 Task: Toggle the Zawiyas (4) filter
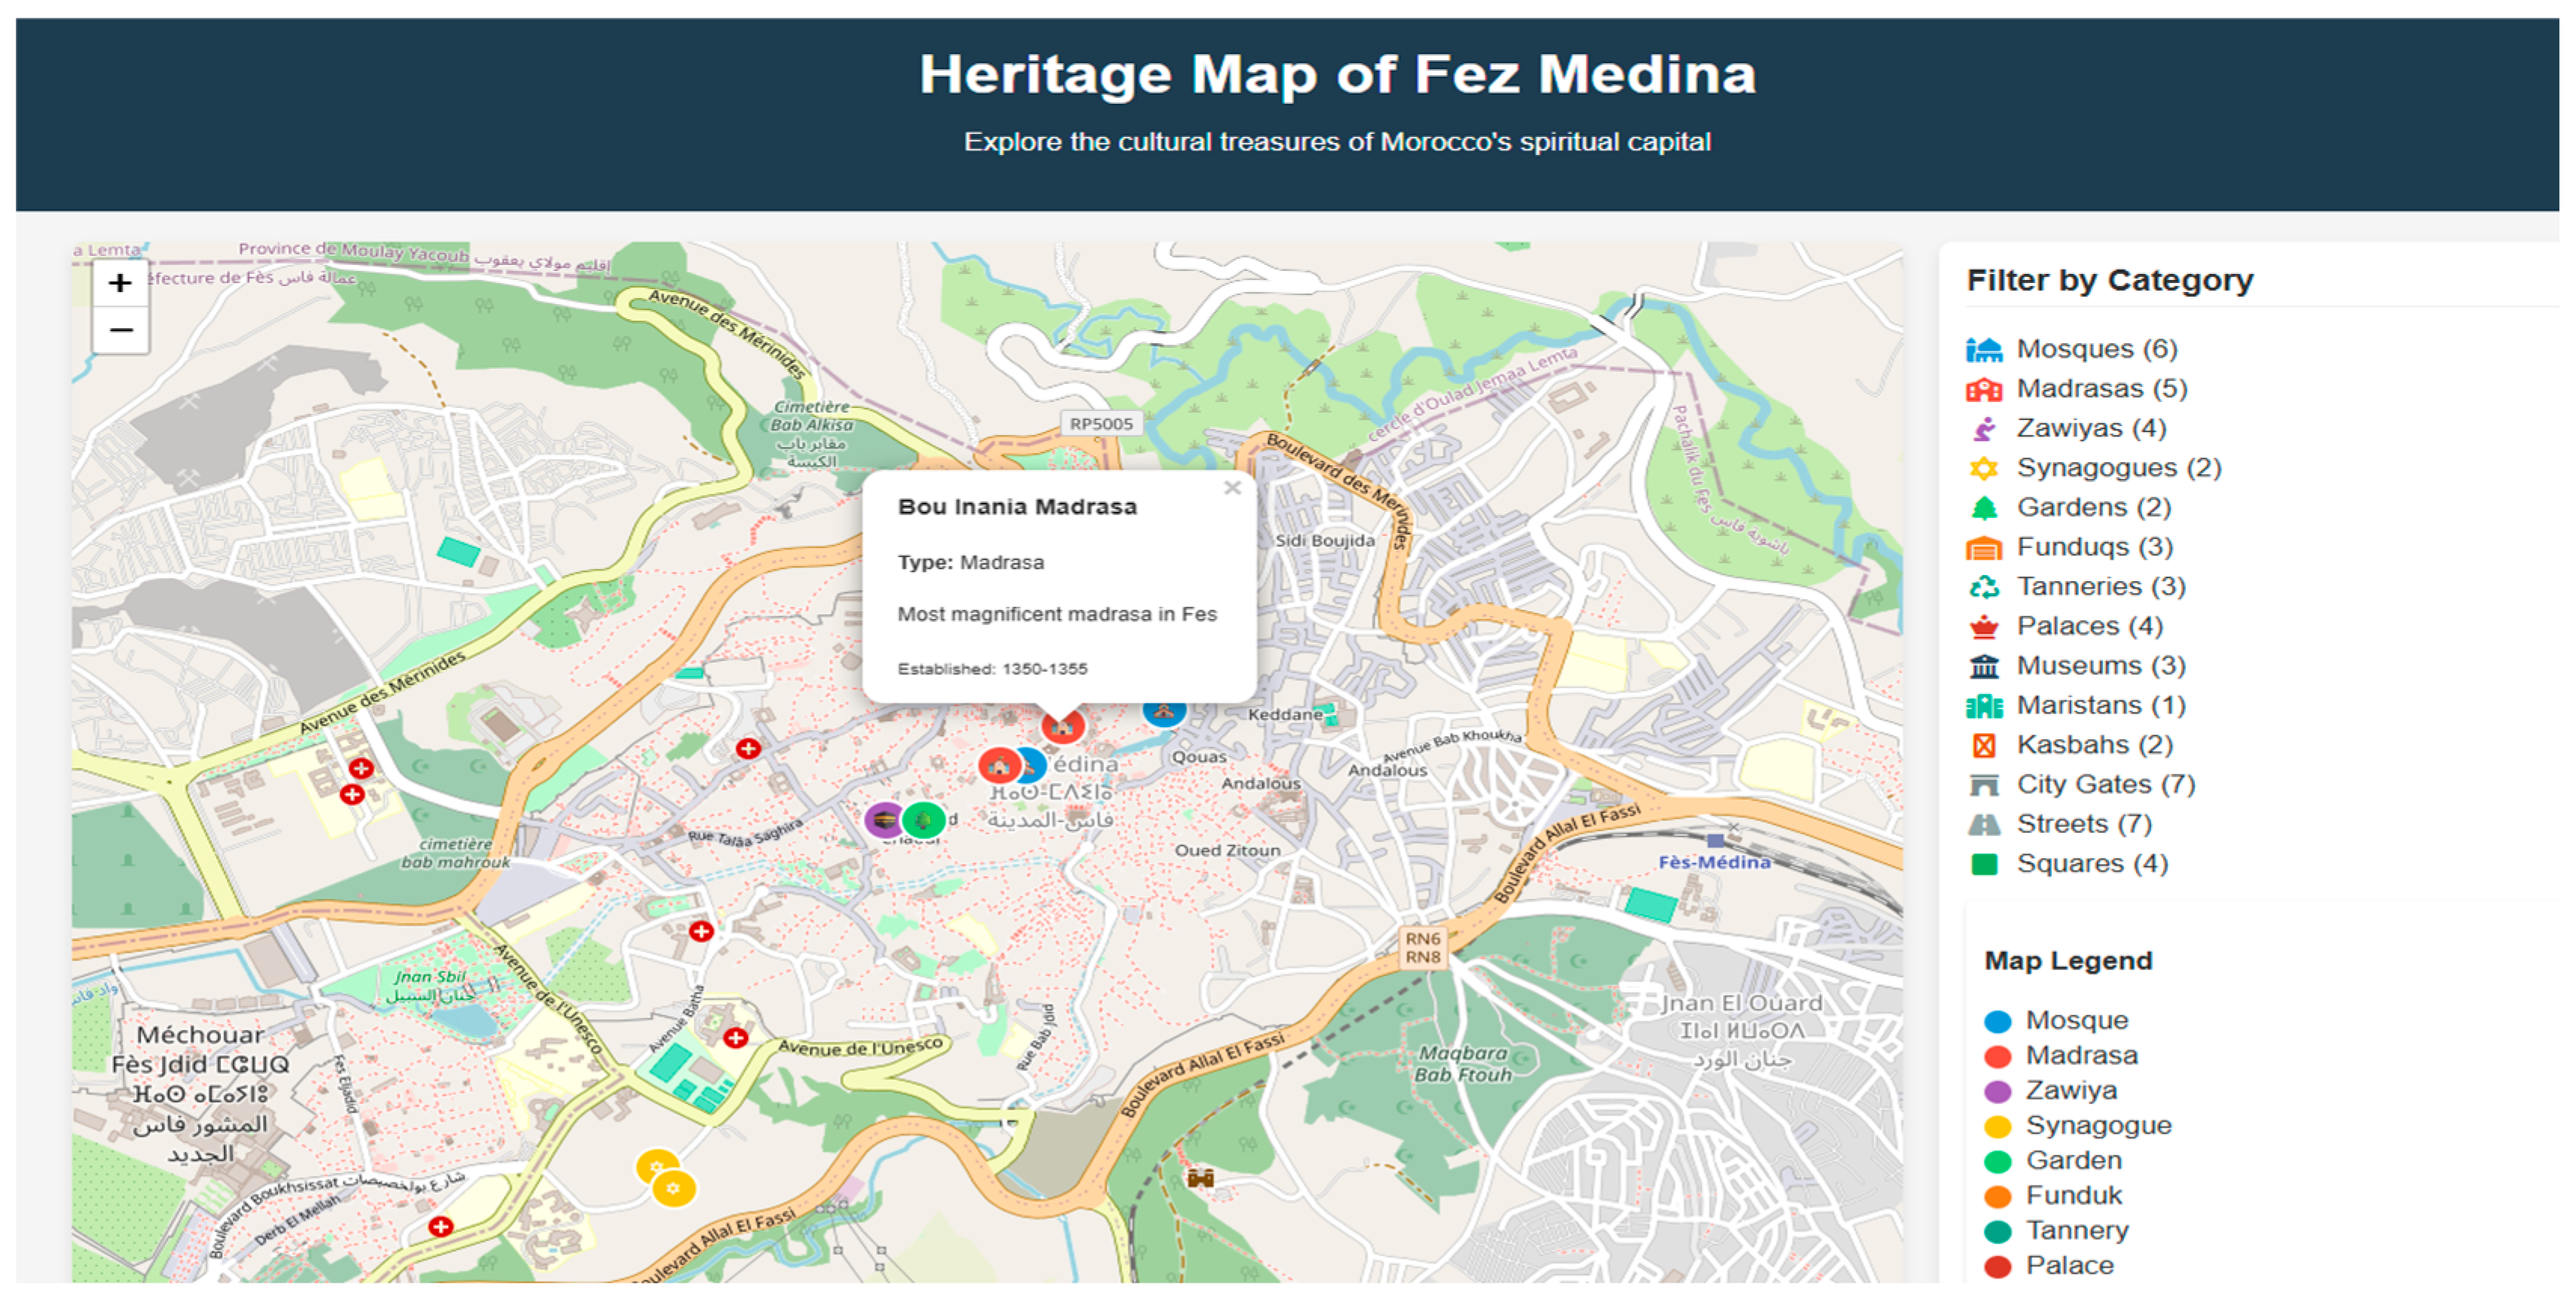pyautogui.click(x=2091, y=428)
